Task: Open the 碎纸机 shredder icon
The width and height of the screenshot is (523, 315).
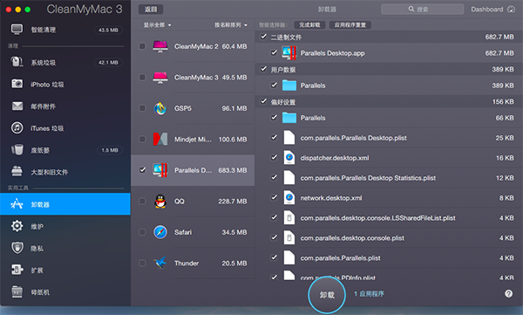Action: click(x=17, y=292)
